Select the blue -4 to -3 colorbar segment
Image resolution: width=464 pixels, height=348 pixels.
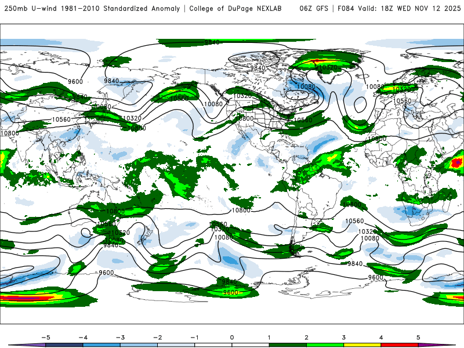click(x=101, y=345)
